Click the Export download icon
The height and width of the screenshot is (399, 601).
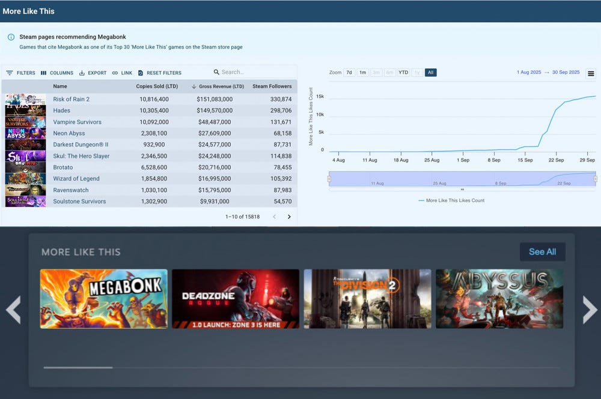click(82, 73)
